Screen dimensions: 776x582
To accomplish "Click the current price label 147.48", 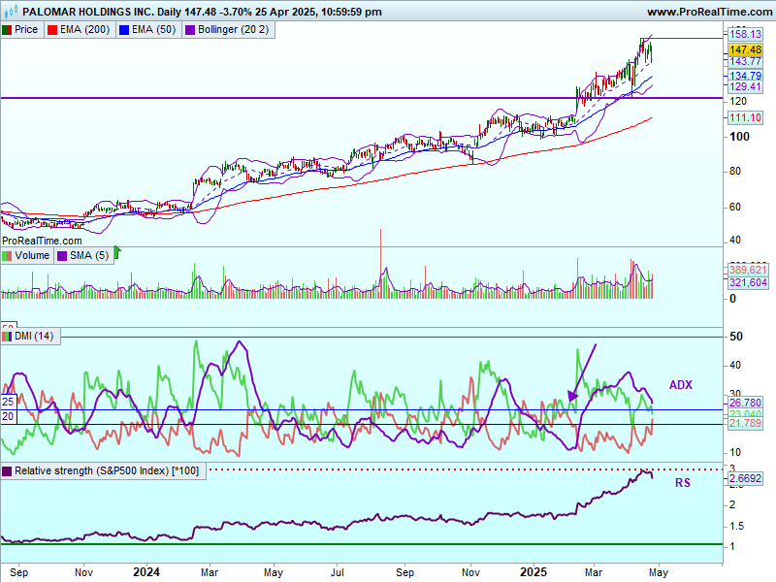I will pos(745,49).
